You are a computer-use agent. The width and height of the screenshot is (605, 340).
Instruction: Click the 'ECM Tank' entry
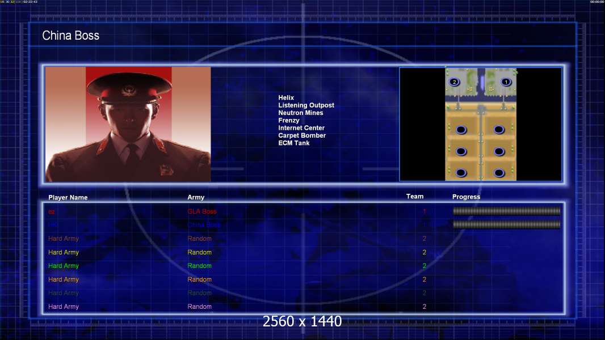point(293,143)
